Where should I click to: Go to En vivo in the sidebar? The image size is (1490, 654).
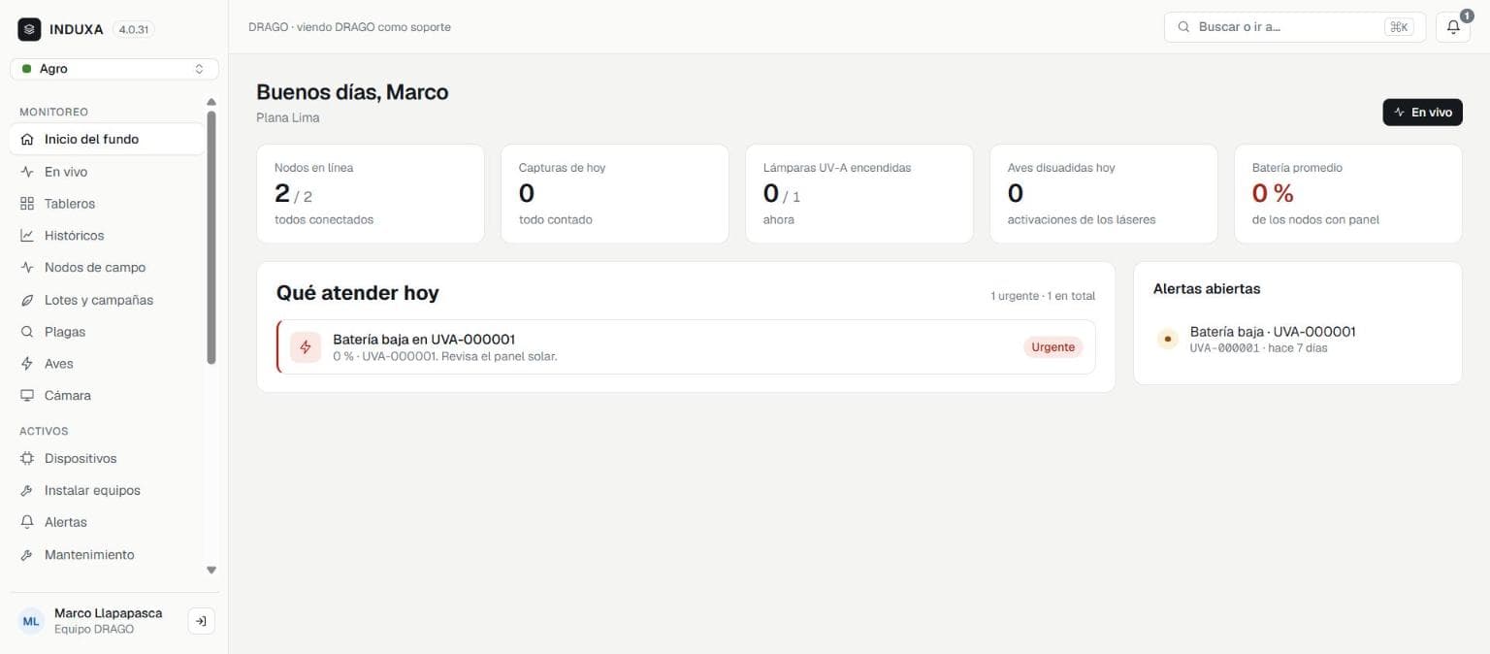tap(107, 172)
